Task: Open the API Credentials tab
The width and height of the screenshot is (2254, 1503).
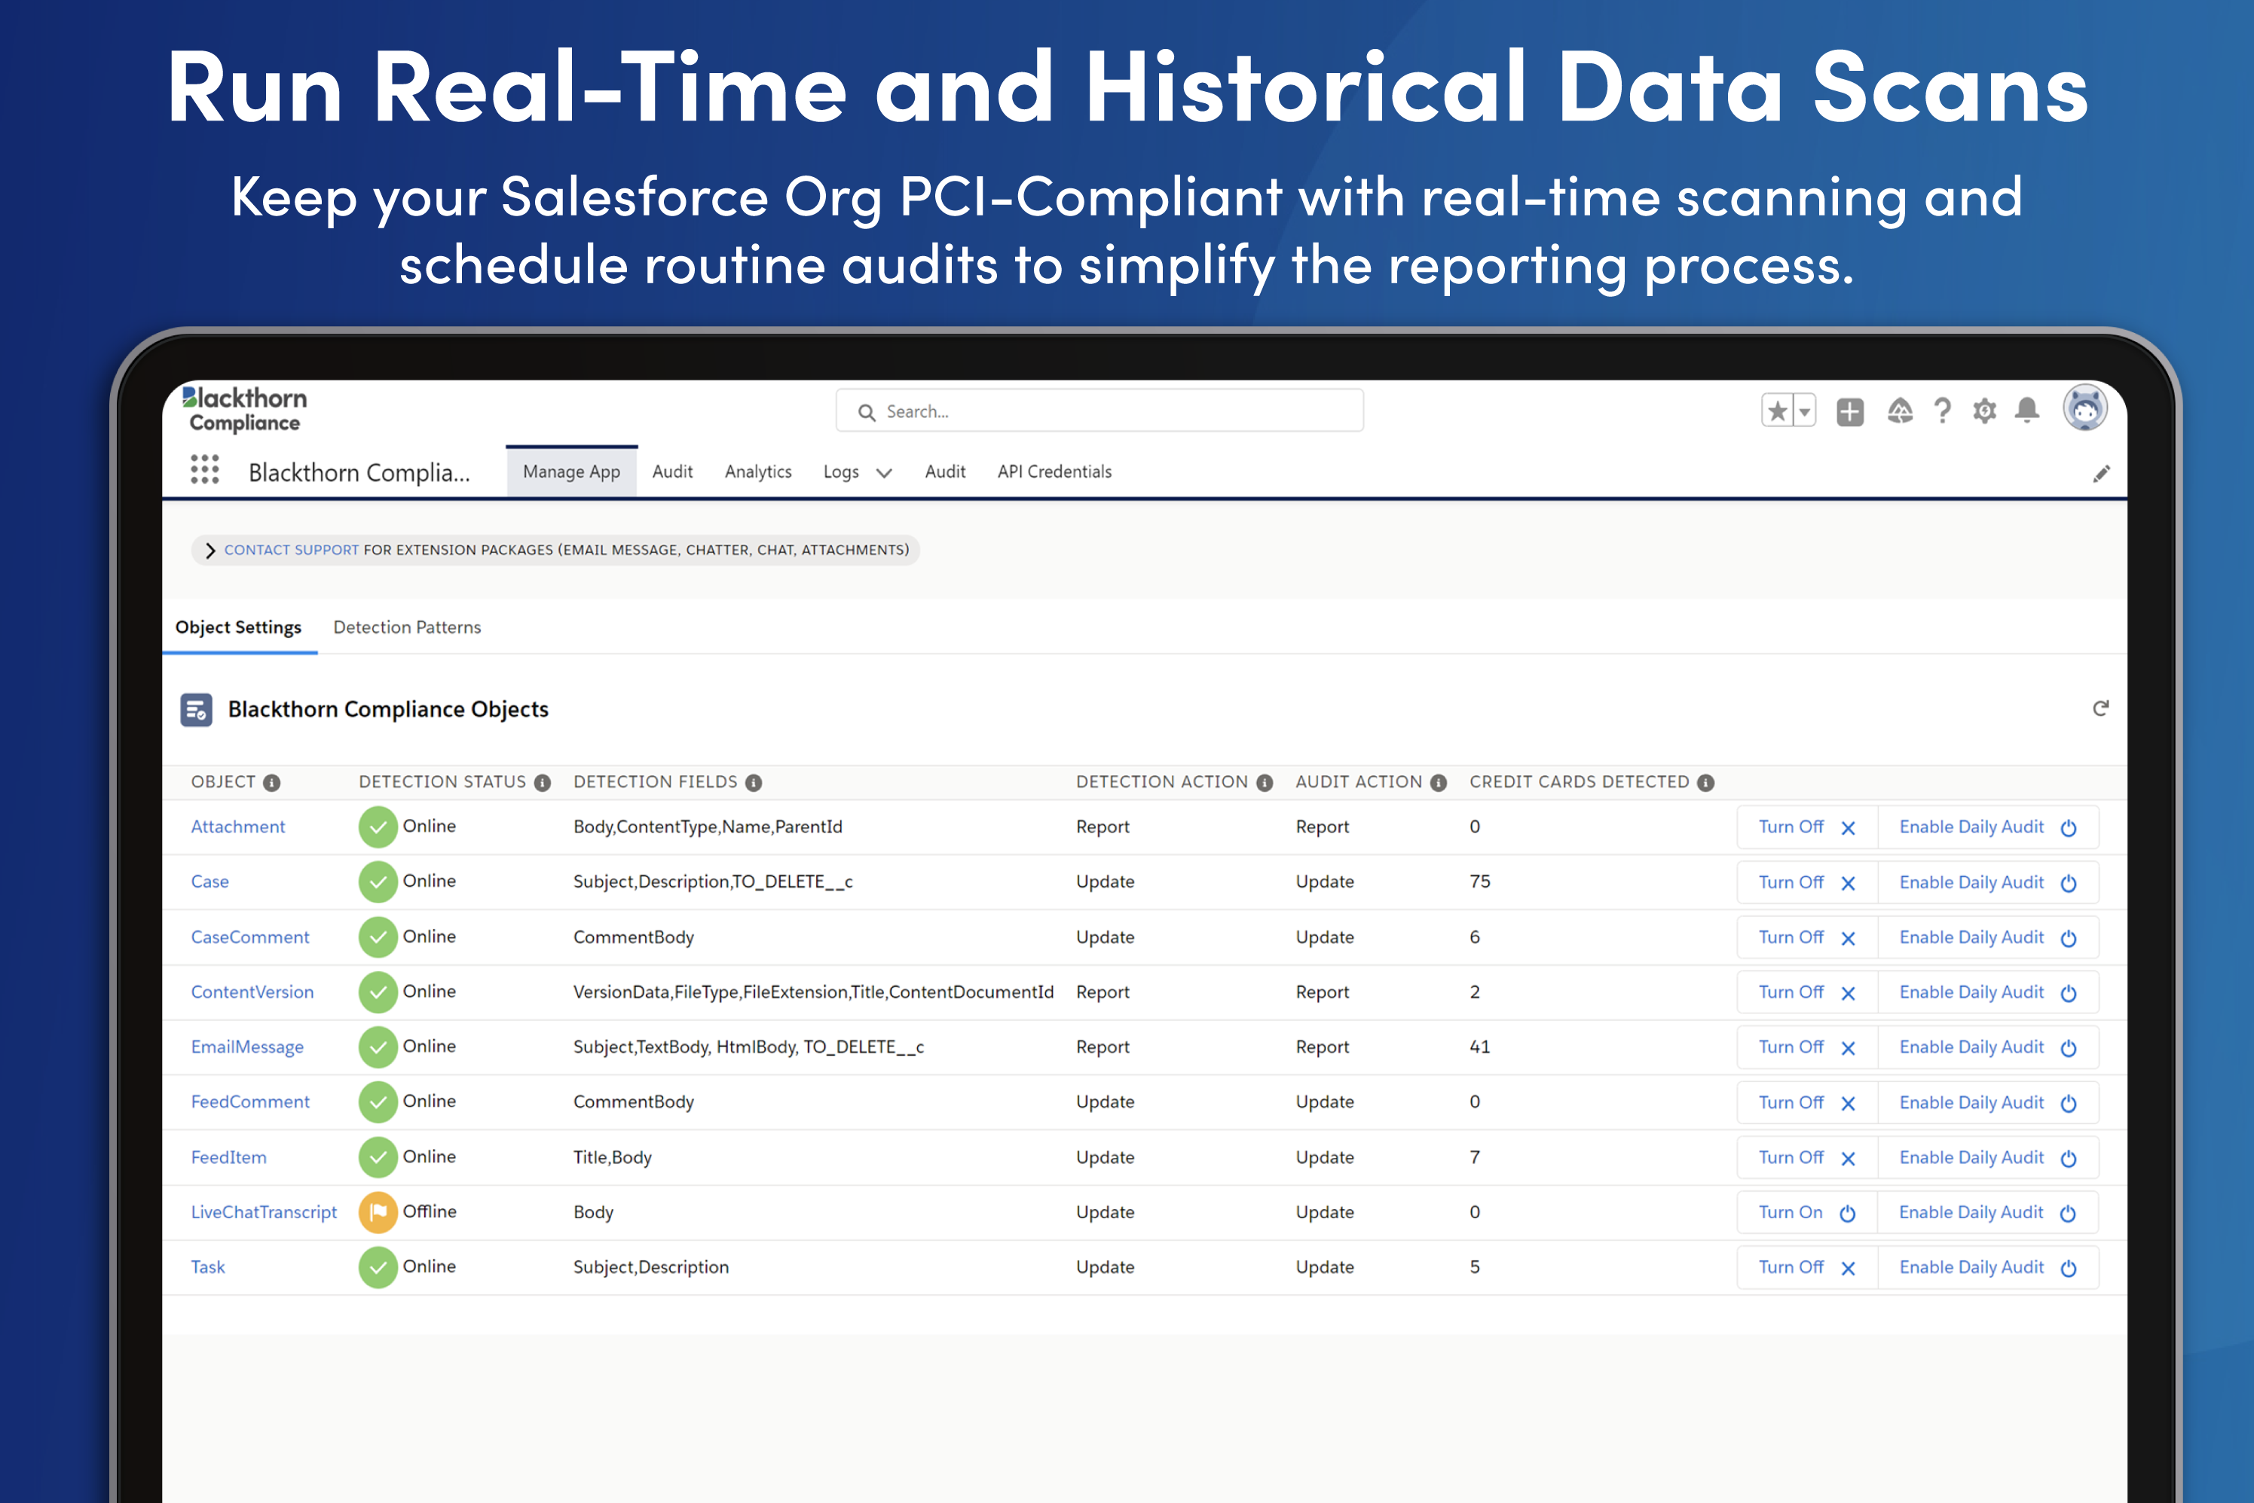Action: (1054, 472)
